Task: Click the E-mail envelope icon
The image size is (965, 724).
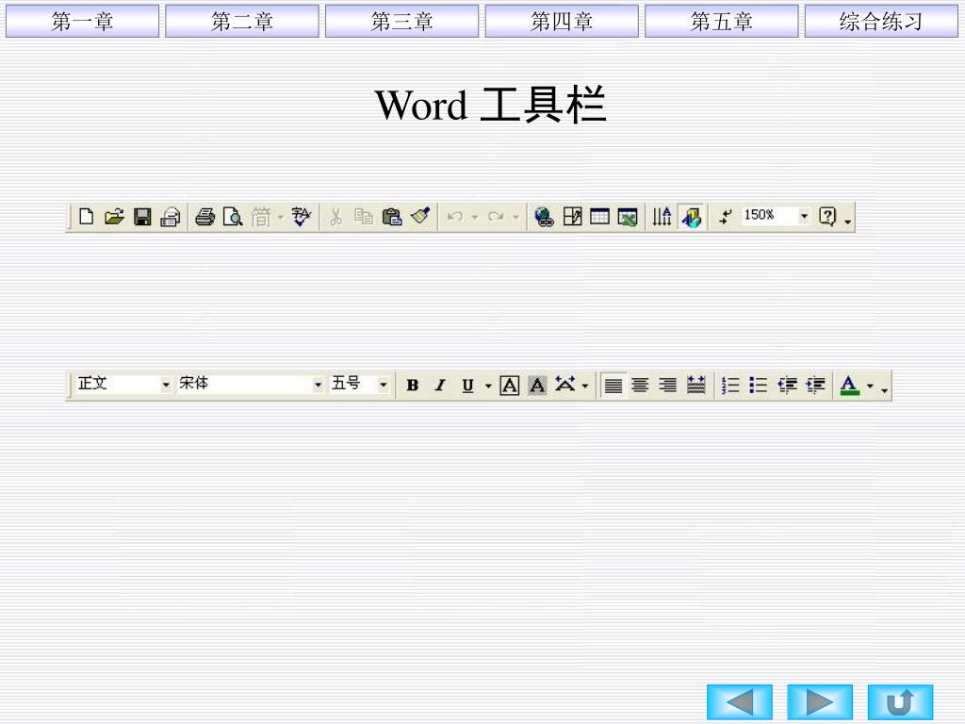Action: click(171, 217)
